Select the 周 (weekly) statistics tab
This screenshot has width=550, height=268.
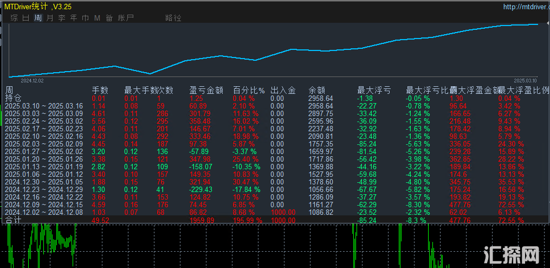tap(38, 18)
